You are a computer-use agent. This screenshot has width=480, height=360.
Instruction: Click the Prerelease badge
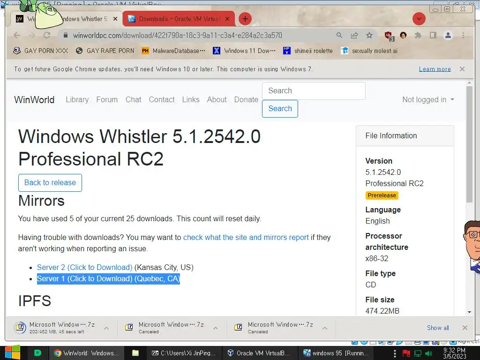coord(382,195)
